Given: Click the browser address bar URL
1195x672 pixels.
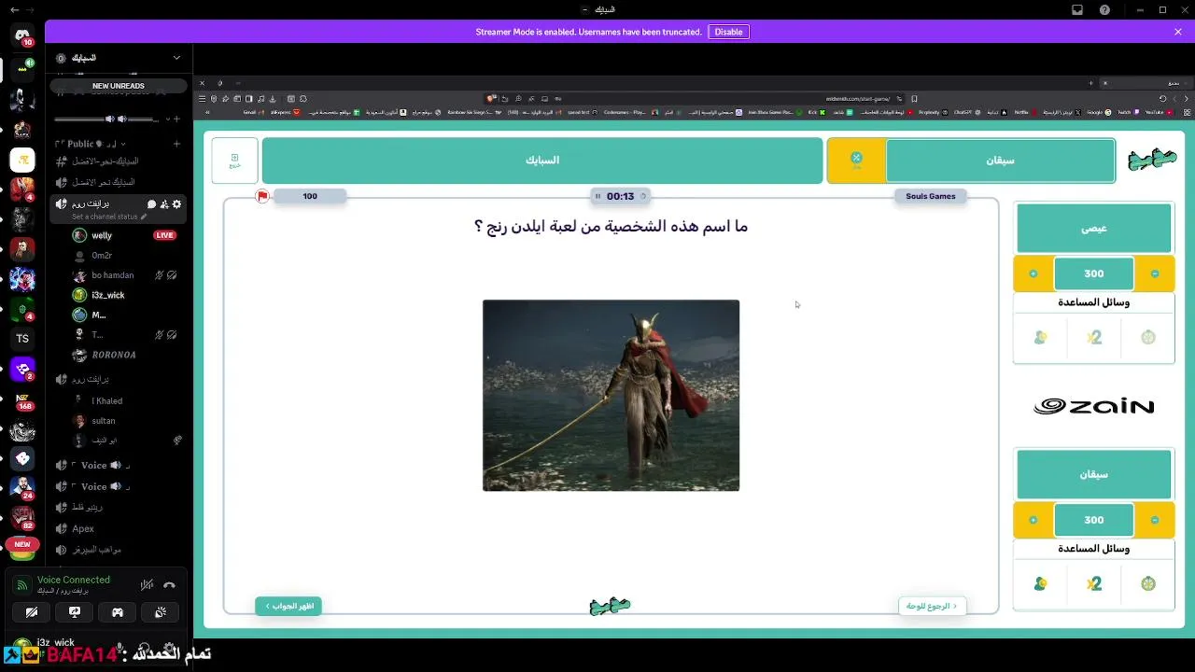Looking at the screenshot, I should [x=858, y=98].
